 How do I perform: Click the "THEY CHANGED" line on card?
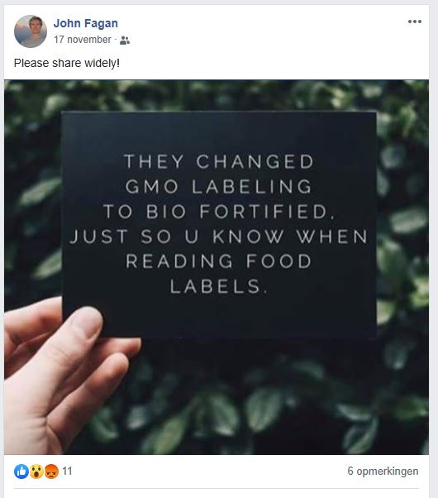(x=219, y=161)
